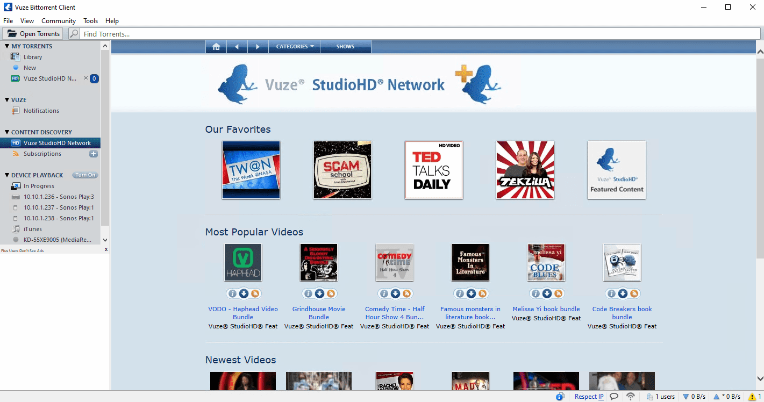This screenshot has width=764, height=402.
Task: Click the 'Plus Users Don't See Ads' text
Action: (x=23, y=250)
